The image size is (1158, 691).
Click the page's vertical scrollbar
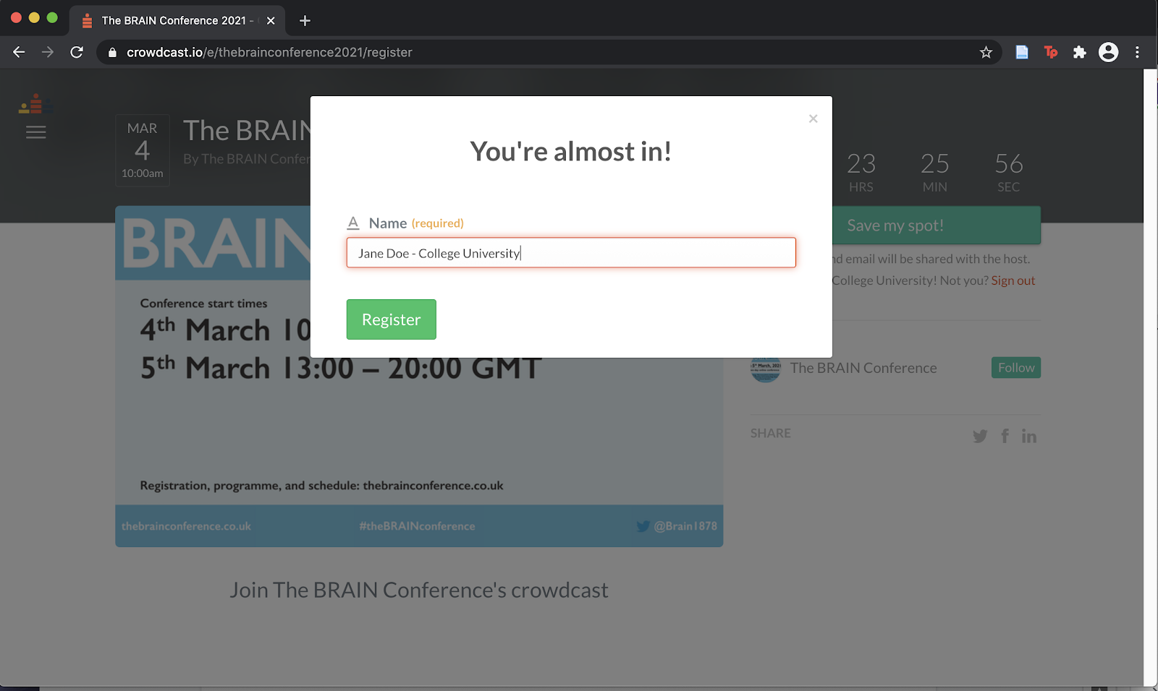1151,376
